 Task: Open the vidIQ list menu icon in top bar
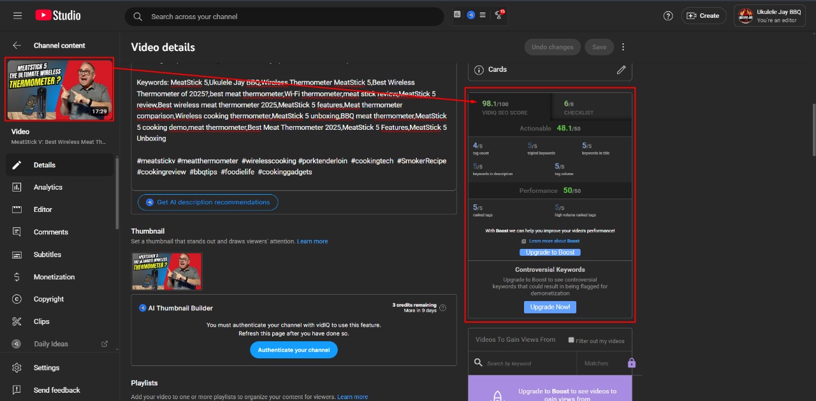pyautogui.click(x=483, y=15)
